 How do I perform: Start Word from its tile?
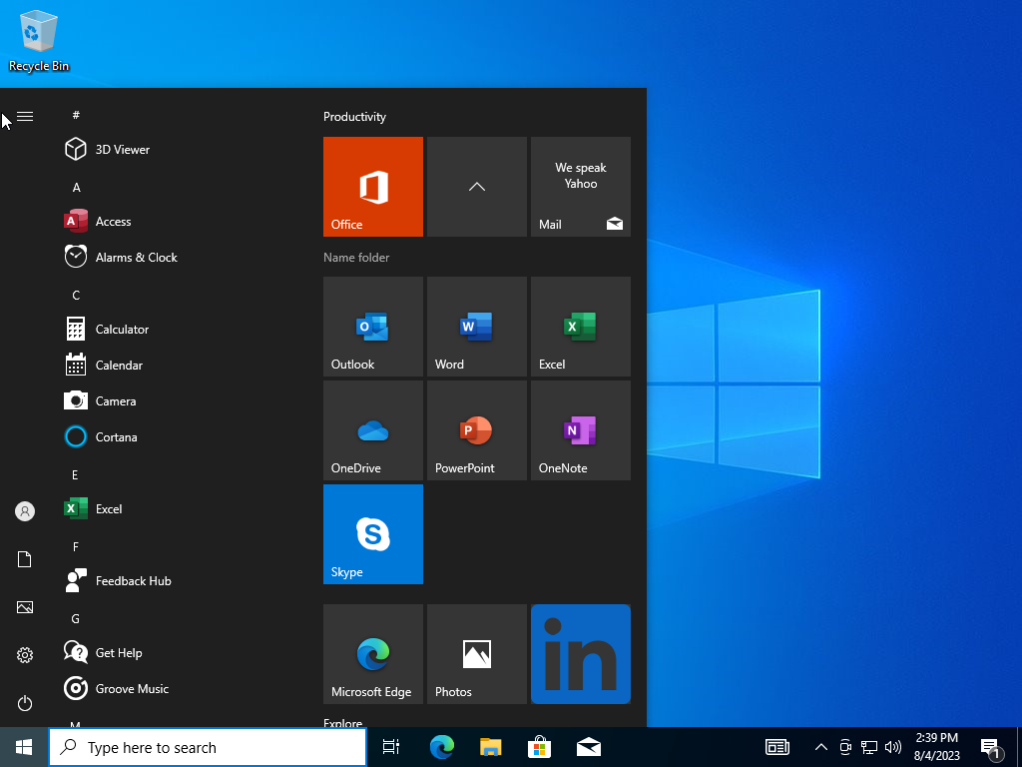point(476,327)
